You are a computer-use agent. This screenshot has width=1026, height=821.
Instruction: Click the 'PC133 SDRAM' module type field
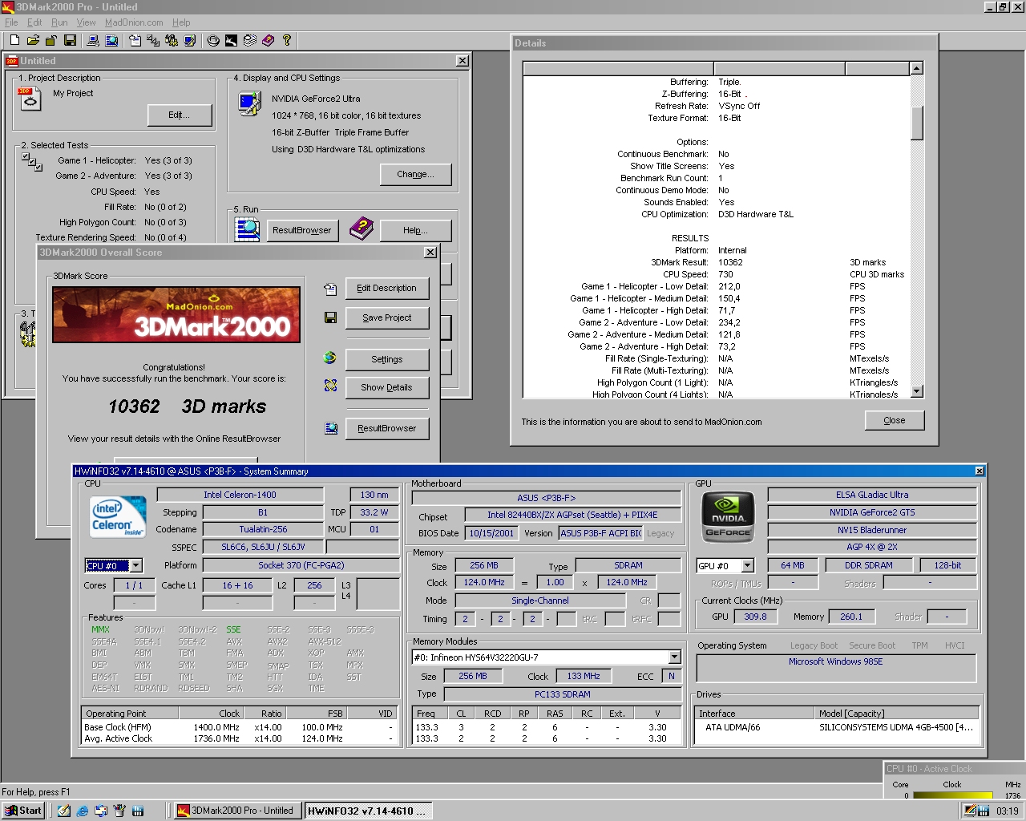coord(562,694)
